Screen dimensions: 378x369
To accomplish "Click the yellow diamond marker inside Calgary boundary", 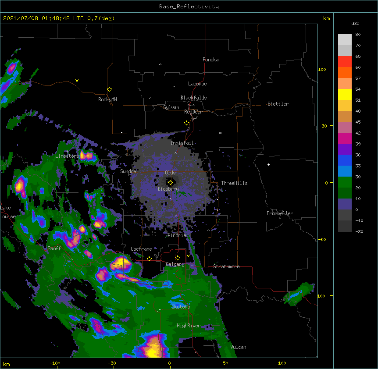I will (178, 258).
